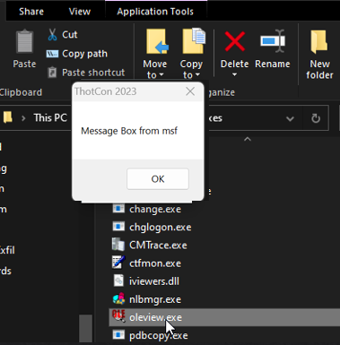Image resolution: width=340 pixels, height=345 pixels.
Task: Click the chglogon.exe file icon
Action: pos(118,227)
